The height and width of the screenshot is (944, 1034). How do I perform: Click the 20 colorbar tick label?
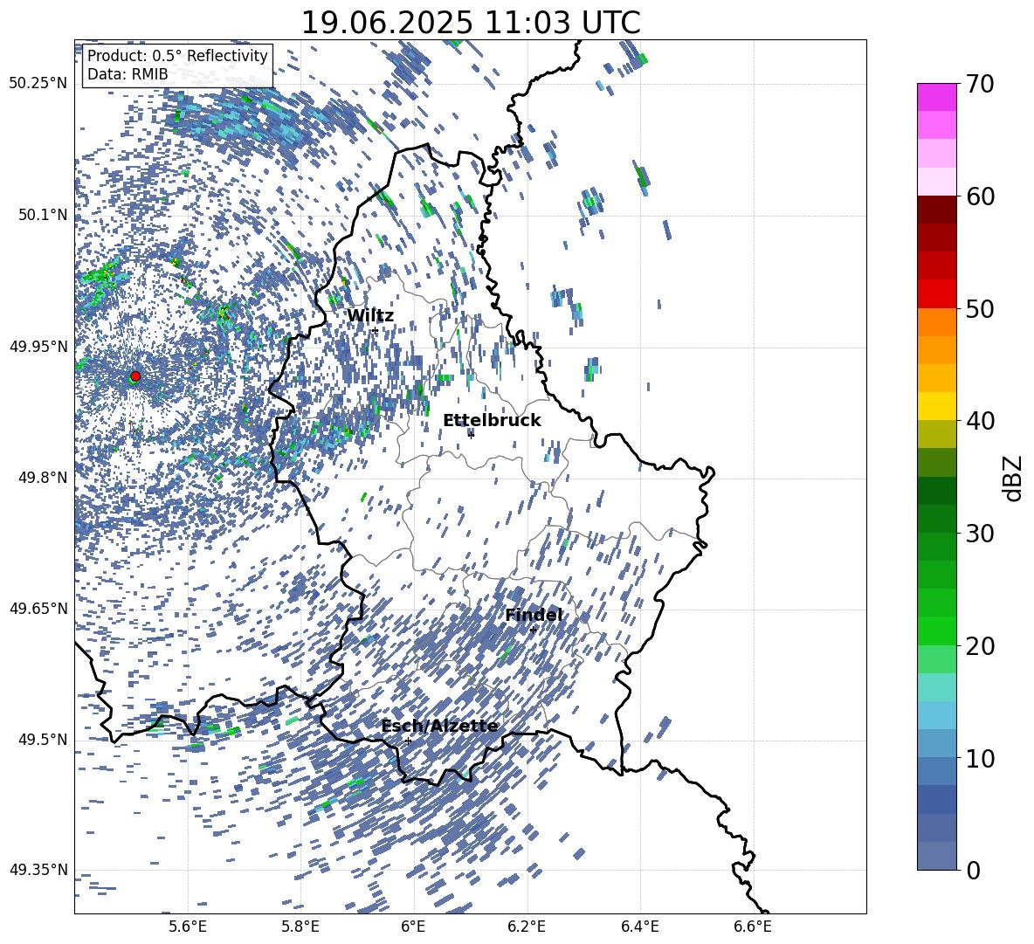980,646
